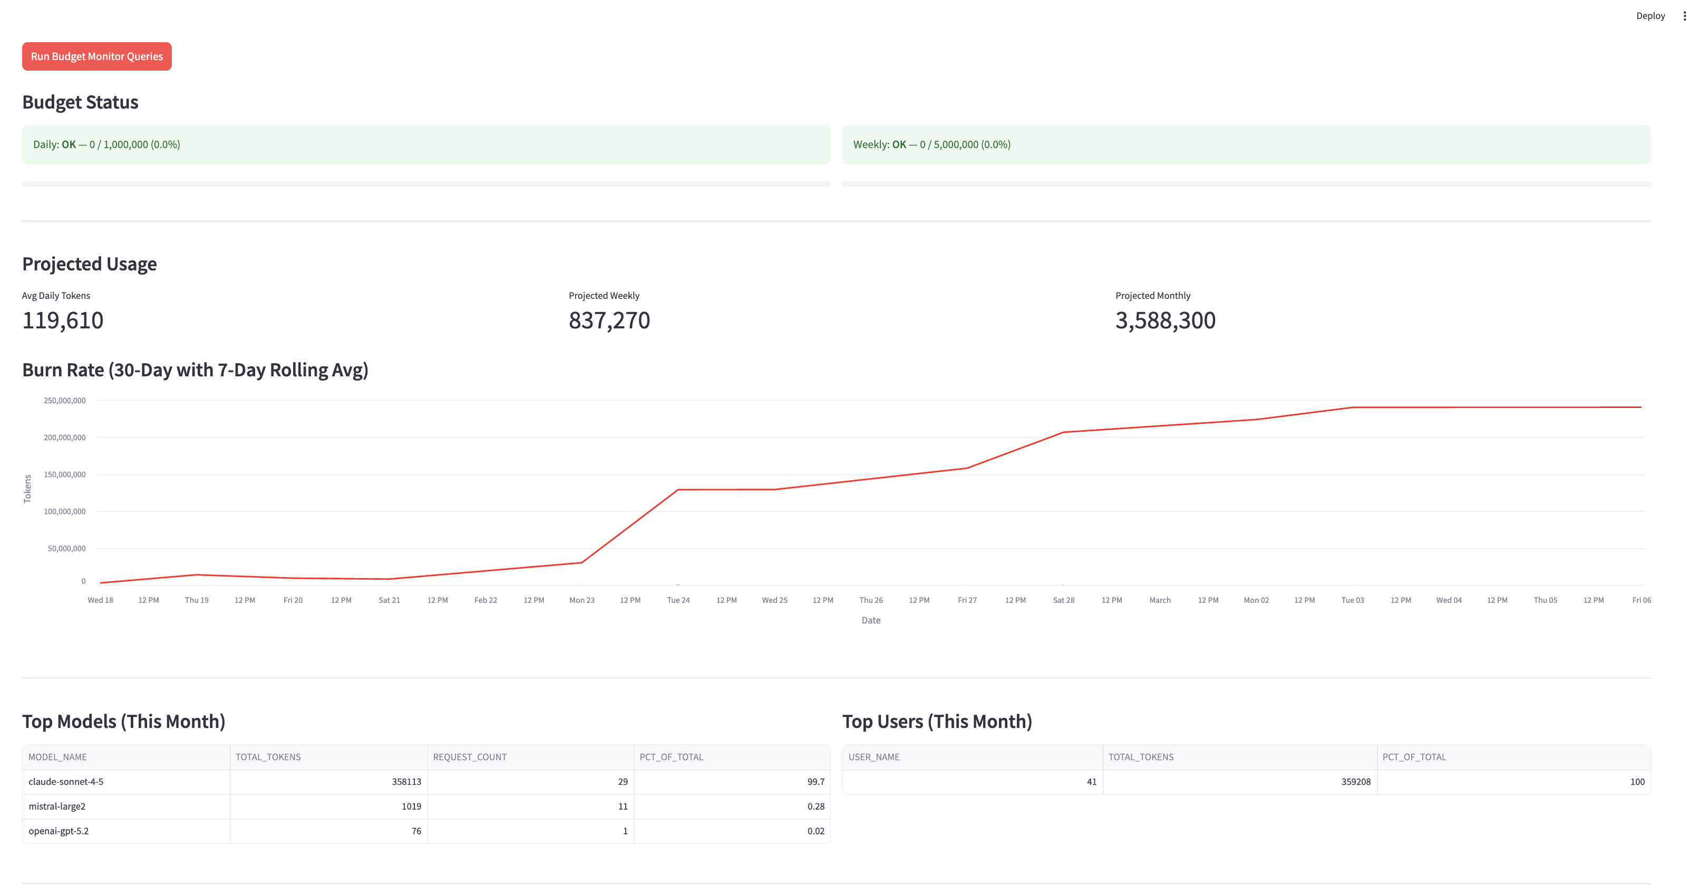The height and width of the screenshot is (885, 1699).
Task: Click the Tue 24 peak on burn chart
Action: tap(678, 490)
